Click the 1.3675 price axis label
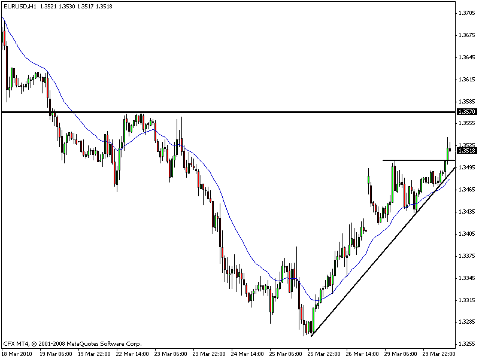Image resolution: width=479 pixels, height=359 pixels. tap(466, 35)
